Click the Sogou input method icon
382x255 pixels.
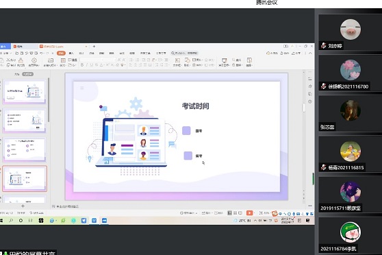tap(275, 213)
